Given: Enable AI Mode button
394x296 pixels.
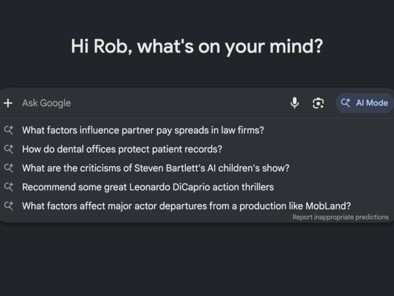Looking at the screenshot, I should (364, 103).
